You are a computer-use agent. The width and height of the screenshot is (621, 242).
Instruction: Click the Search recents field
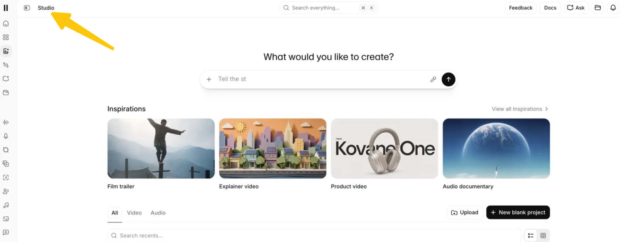coord(314,235)
